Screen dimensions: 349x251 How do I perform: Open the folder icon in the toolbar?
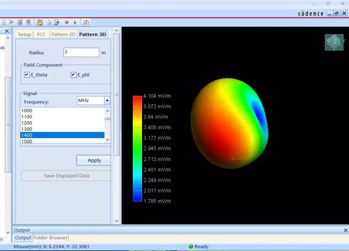coord(40,22)
